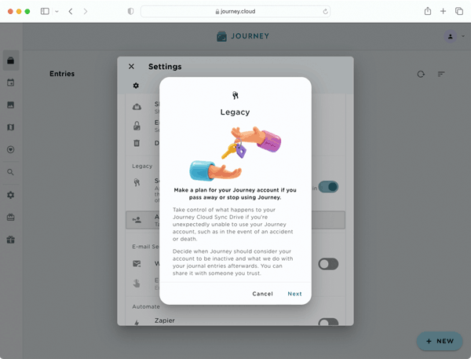The height and width of the screenshot is (359, 471).
Task: Open search from the sidebar
Action: (x=11, y=172)
